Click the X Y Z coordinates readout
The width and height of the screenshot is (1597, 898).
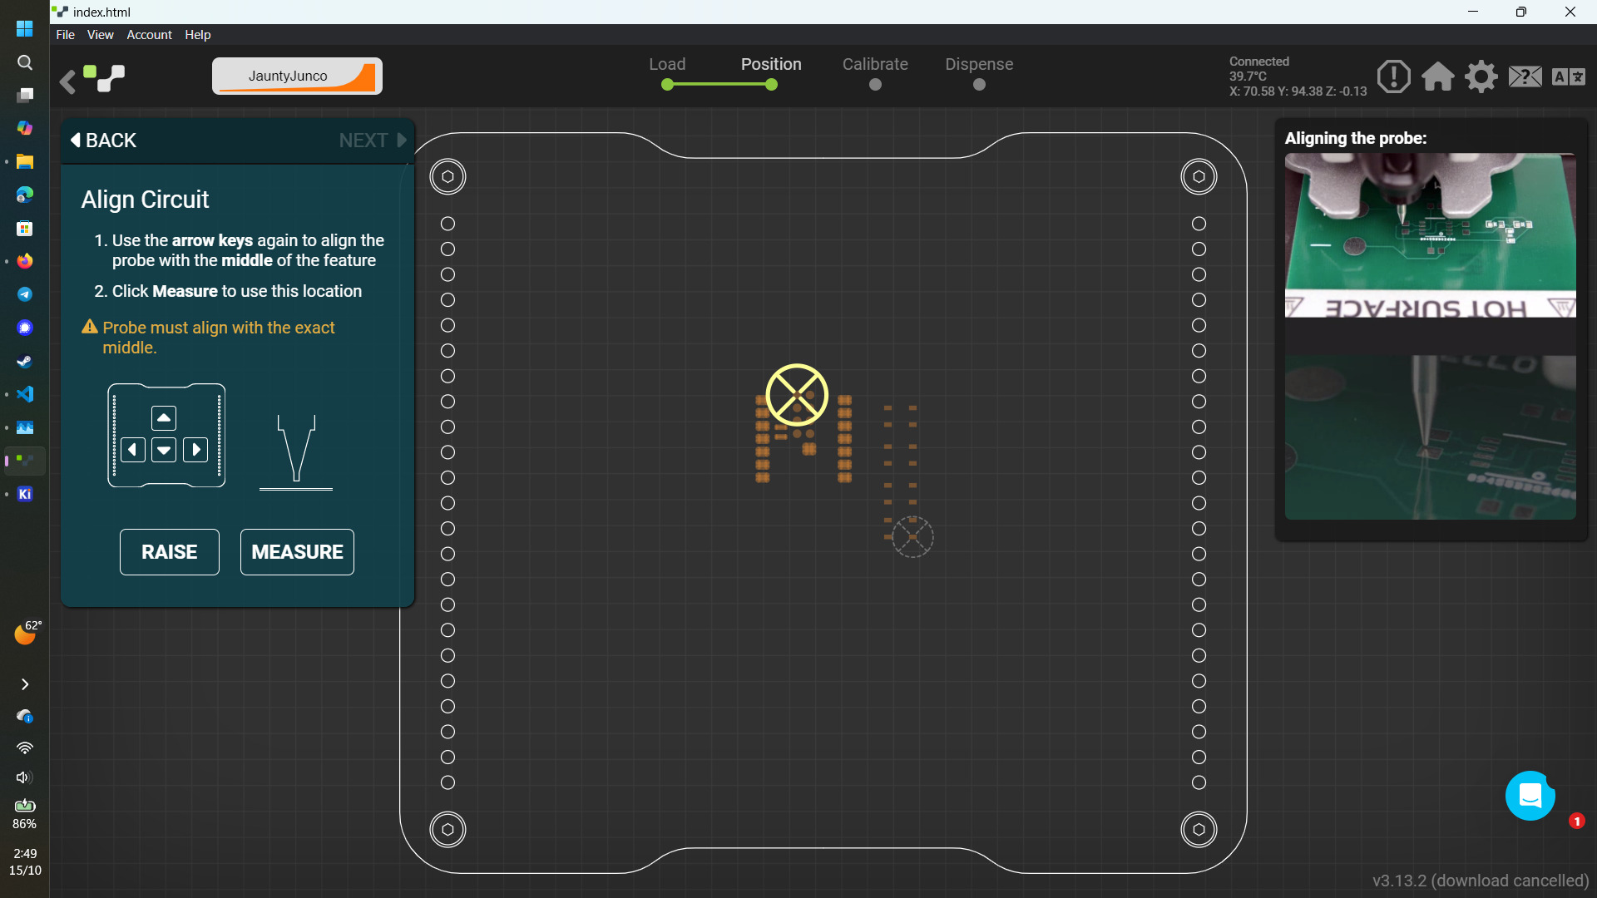[1298, 91]
